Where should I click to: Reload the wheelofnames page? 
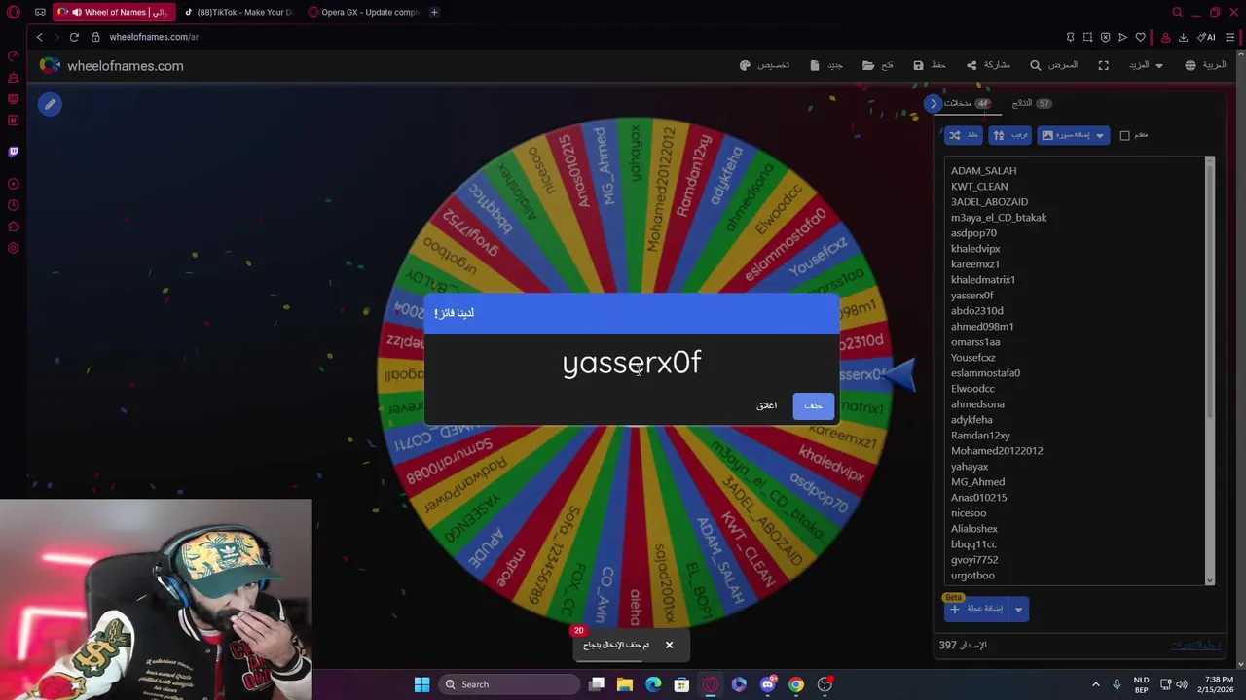(74, 37)
